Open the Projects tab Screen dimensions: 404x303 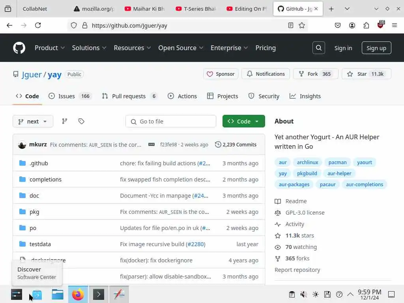click(x=223, y=96)
